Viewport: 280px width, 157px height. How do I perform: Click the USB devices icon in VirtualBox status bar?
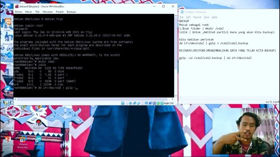pyautogui.click(x=139, y=103)
